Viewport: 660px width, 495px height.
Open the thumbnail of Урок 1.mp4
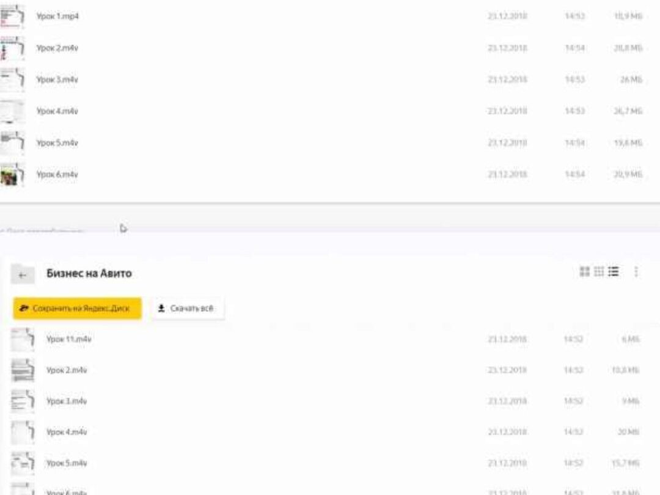(x=12, y=16)
